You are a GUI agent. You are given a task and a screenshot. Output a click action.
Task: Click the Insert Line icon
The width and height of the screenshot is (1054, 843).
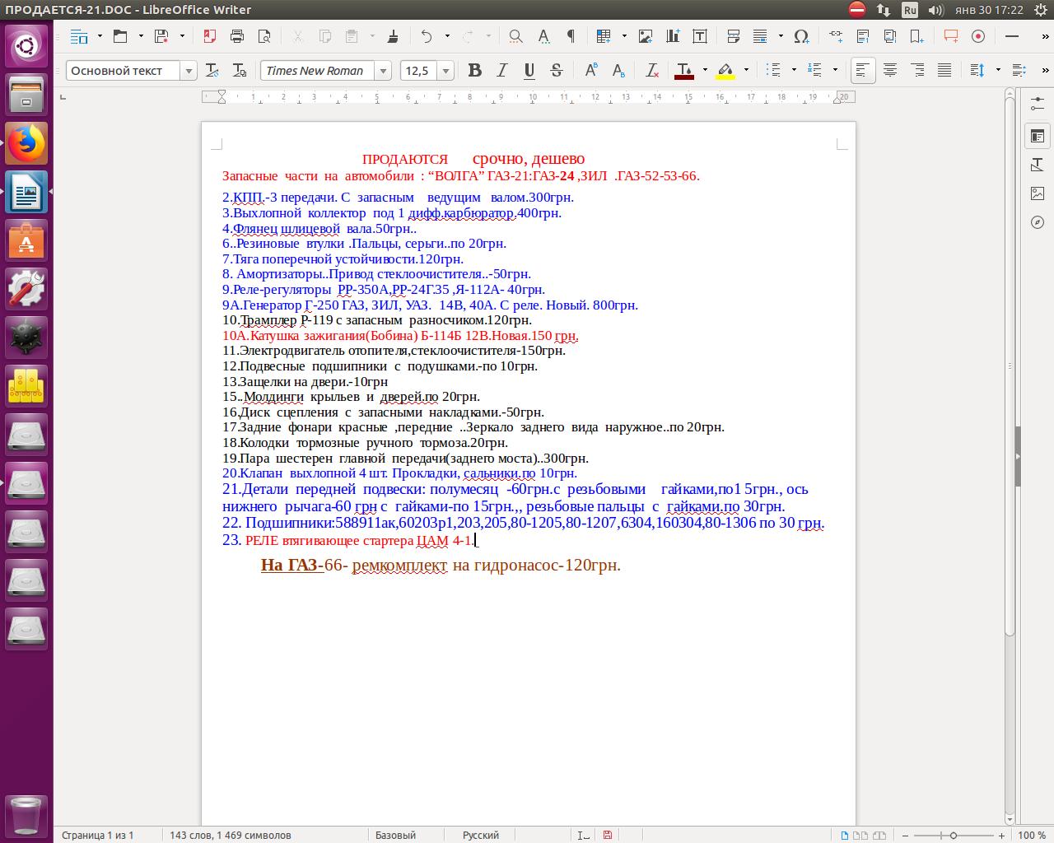pyautogui.click(x=1012, y=36)
